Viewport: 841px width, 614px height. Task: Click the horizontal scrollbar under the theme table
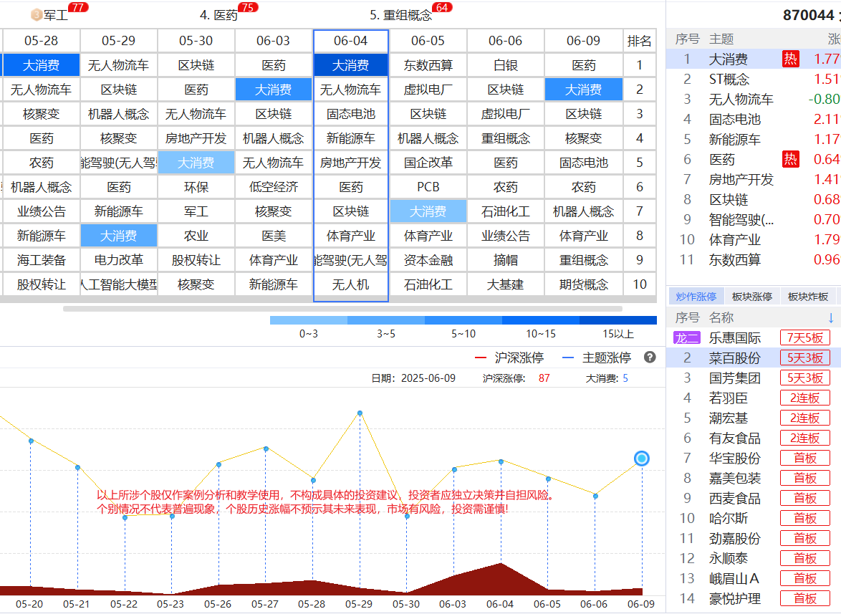342,309
